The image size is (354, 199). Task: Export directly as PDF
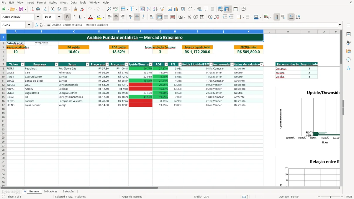[x=32, y=9]
